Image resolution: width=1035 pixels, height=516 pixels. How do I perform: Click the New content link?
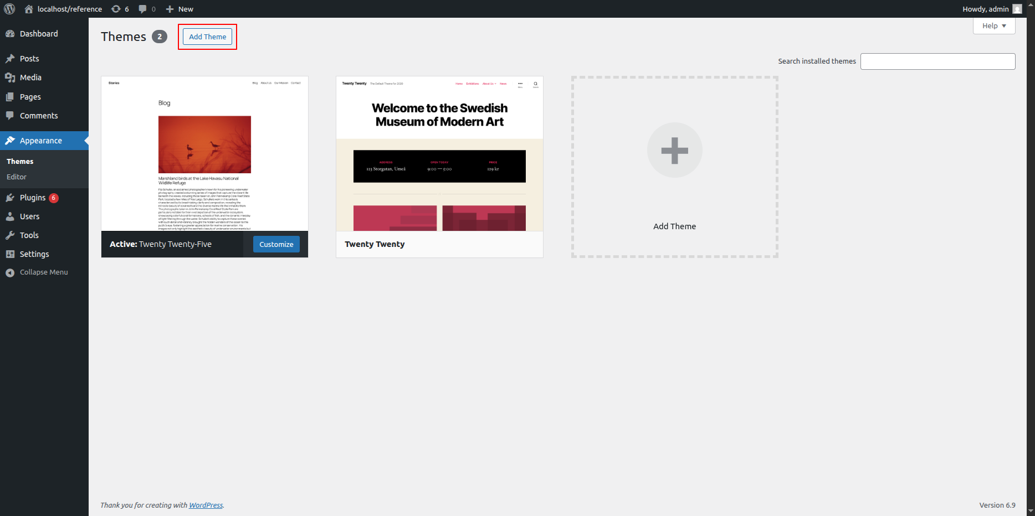[186, 9]
